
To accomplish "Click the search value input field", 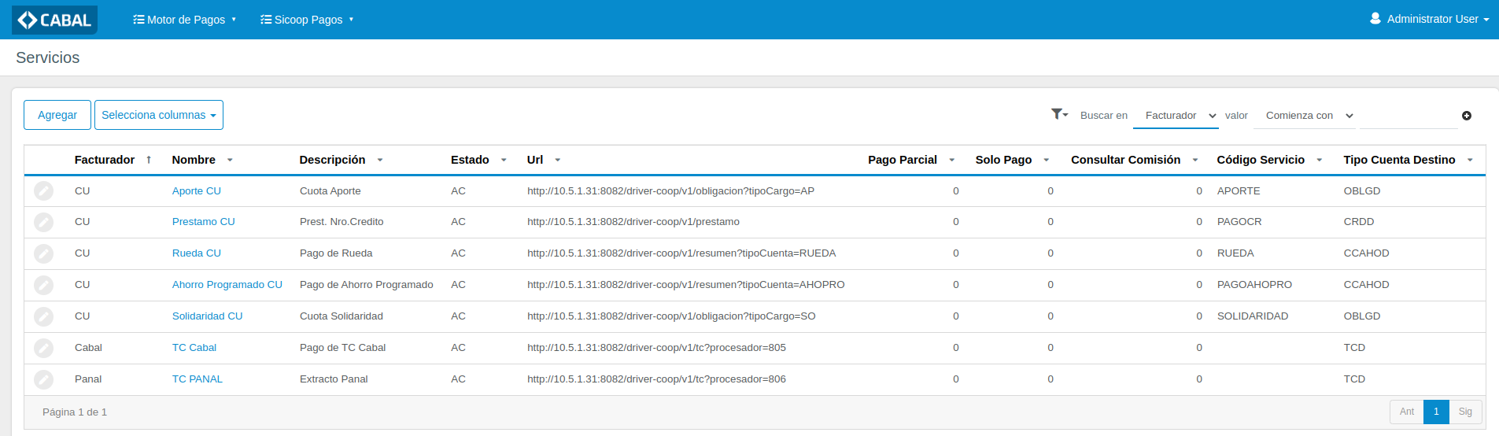I will 1408,116.
